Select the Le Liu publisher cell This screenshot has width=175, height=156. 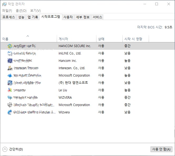point(63,90)
